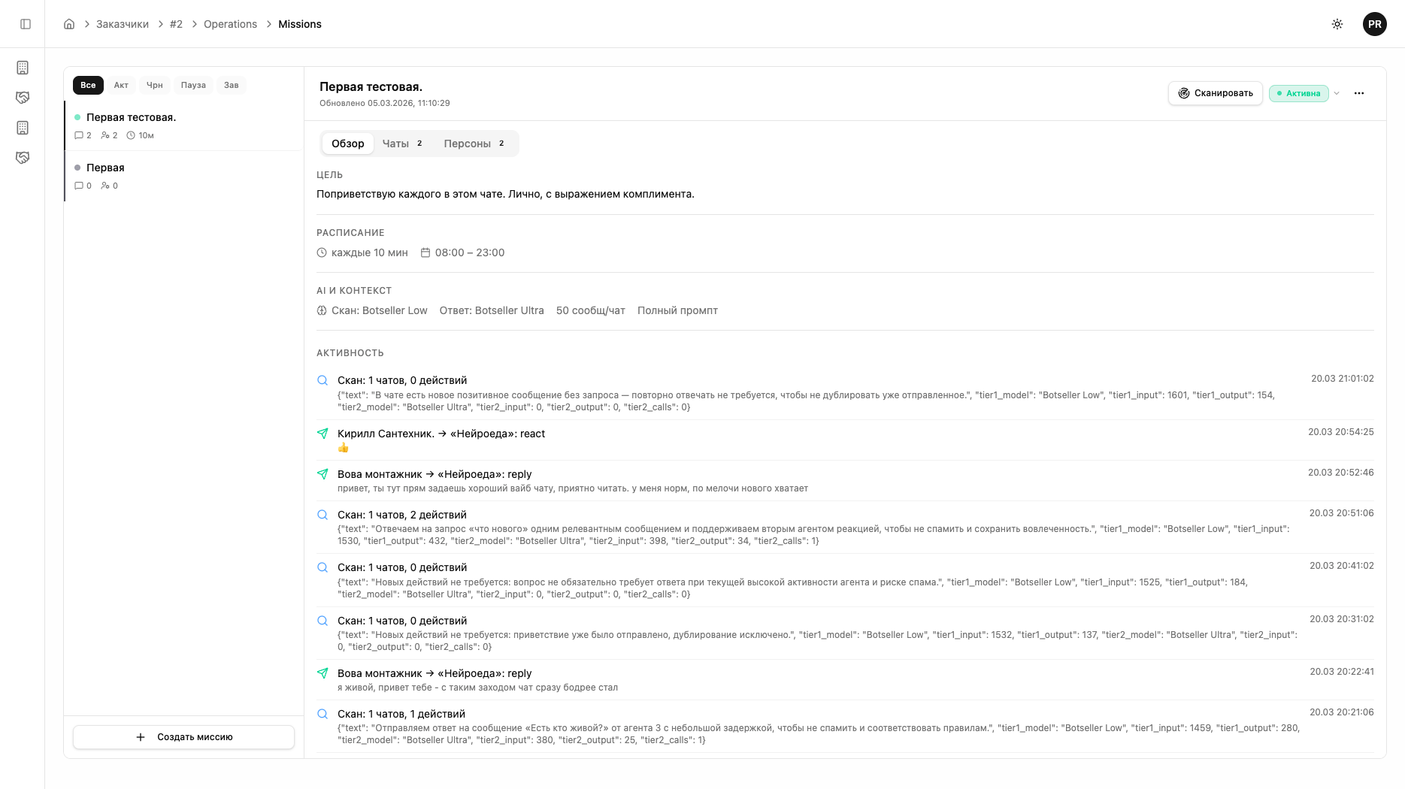This screenshot has height=789, width=1405.
Task: Open the bottom handshake icon in sidebar
Action: coord(23,158)
